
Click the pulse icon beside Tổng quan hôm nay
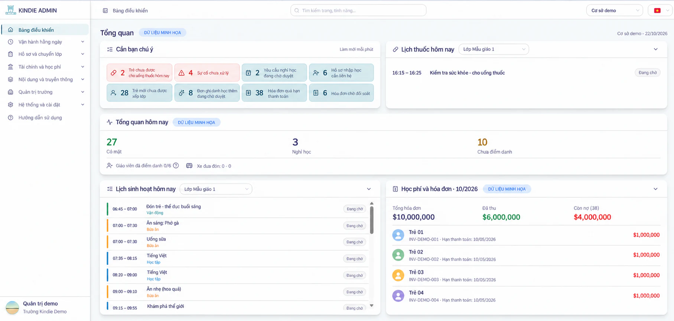coord(110,122)
